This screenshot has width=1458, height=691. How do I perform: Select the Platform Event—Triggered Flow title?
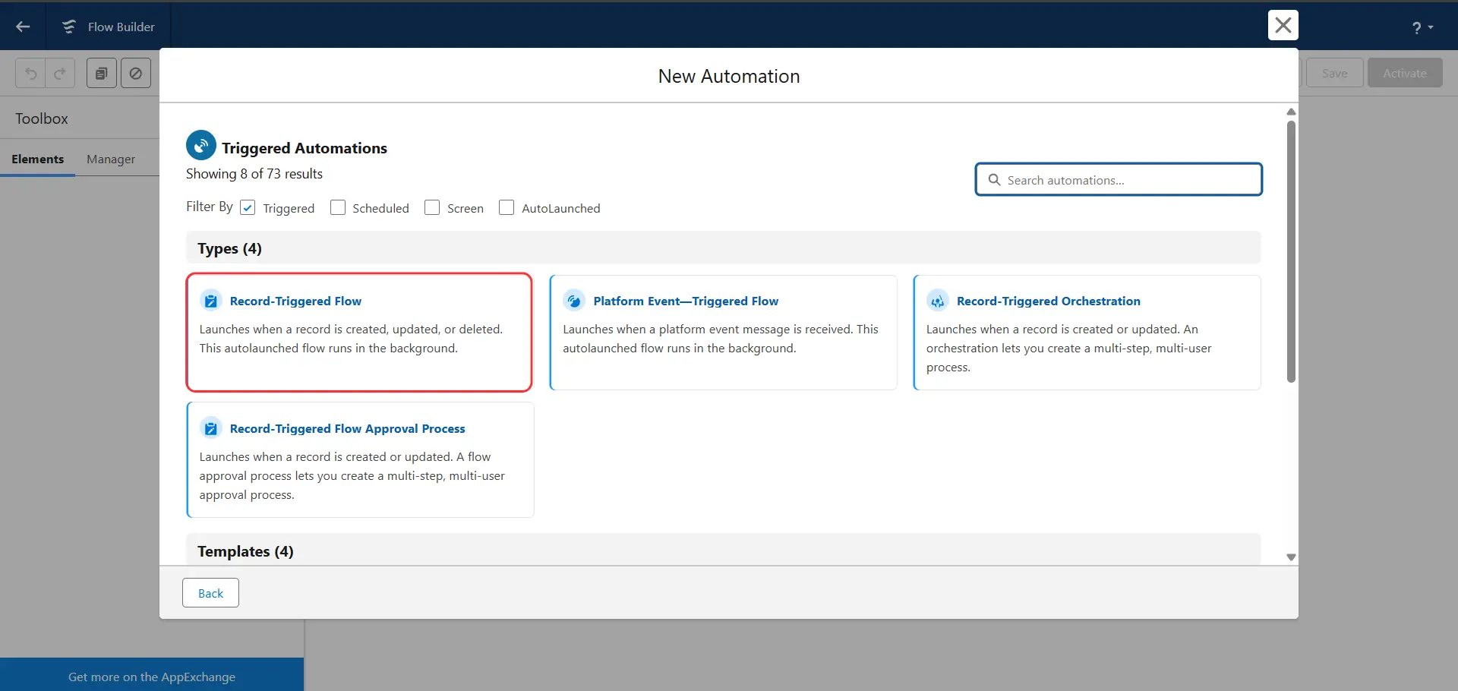tap(686, 301)
